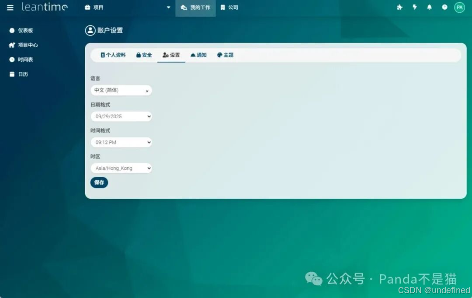This screenshot has height=298, width=472.
Task: Open 时间表 in the sidebar
Action: pyautogui.click(x=21, y=60)
